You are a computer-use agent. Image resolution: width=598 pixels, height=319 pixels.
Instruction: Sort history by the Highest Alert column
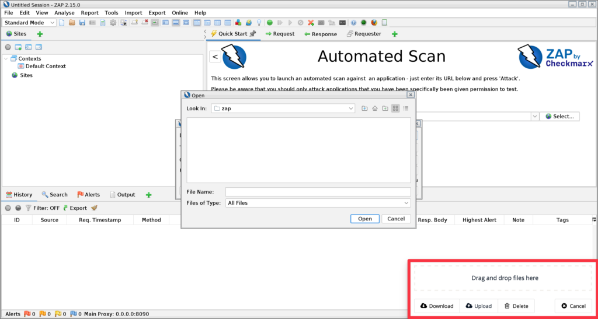479,220
